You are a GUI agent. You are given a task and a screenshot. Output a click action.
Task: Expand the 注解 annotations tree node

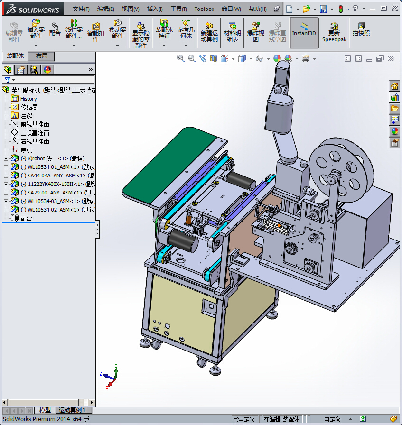[6, 116]
